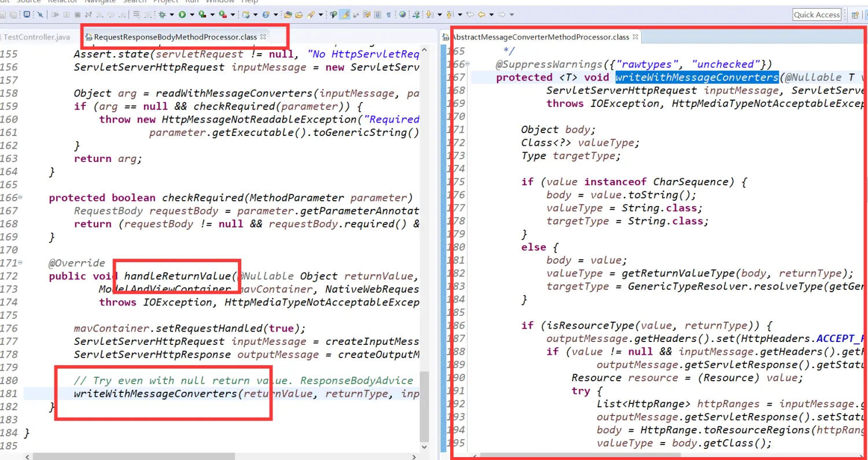
Task: Click the Step Return icon
Action: (122, 14)
